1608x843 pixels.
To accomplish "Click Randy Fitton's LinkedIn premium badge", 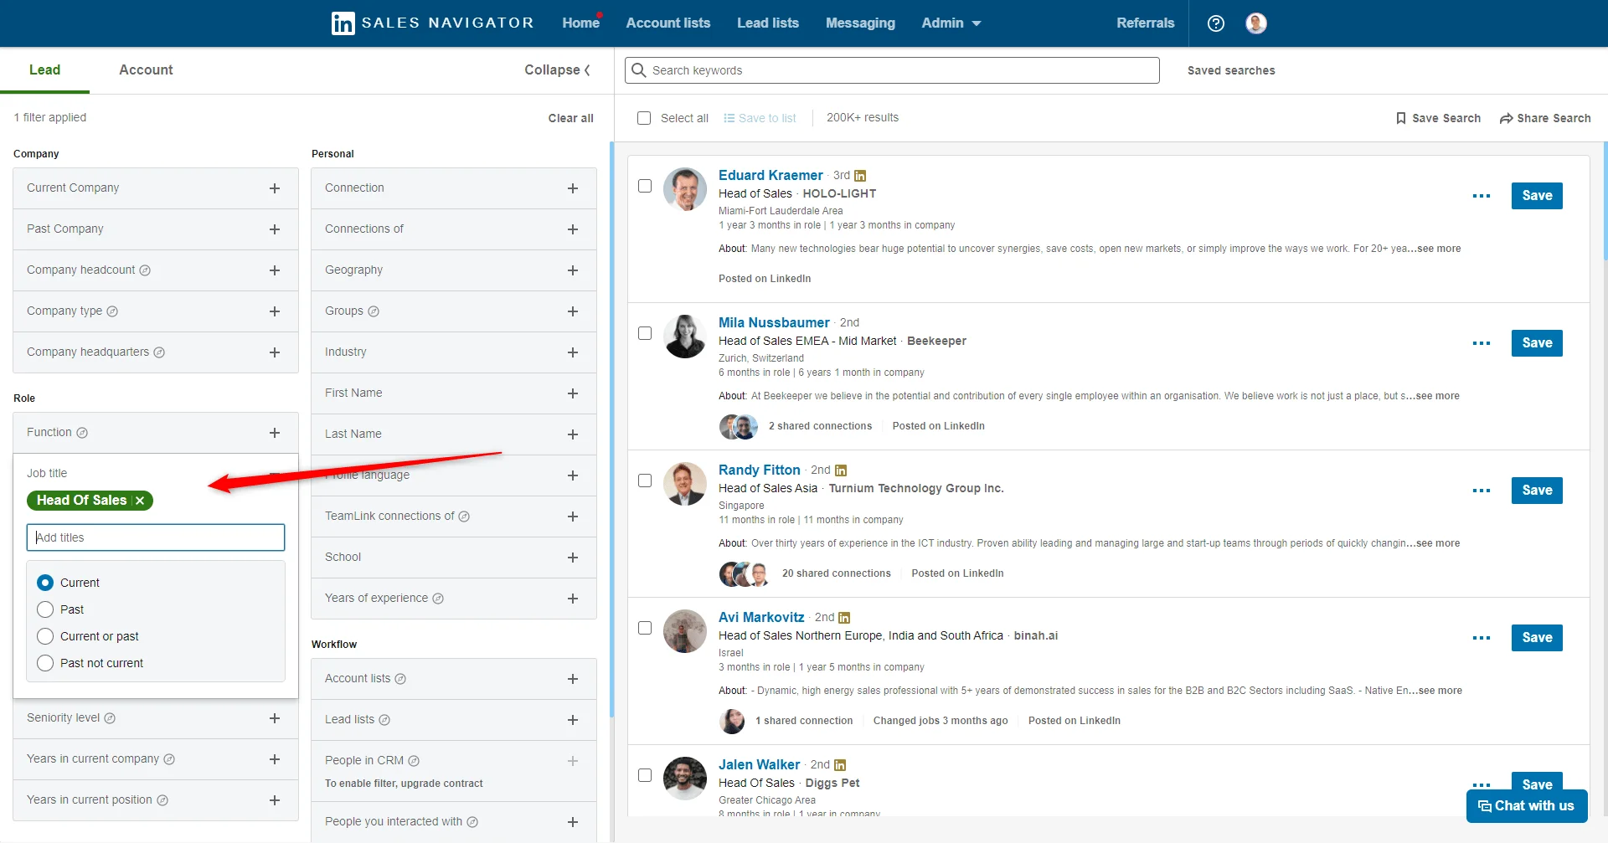I will coord(841,470).
